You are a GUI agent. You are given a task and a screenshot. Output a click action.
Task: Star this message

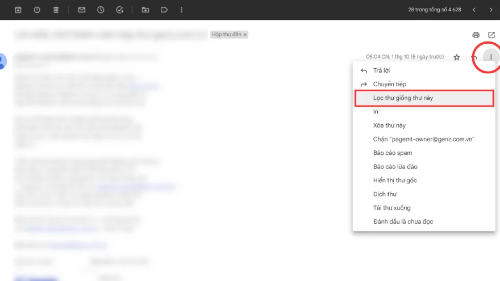coord(457,57)
